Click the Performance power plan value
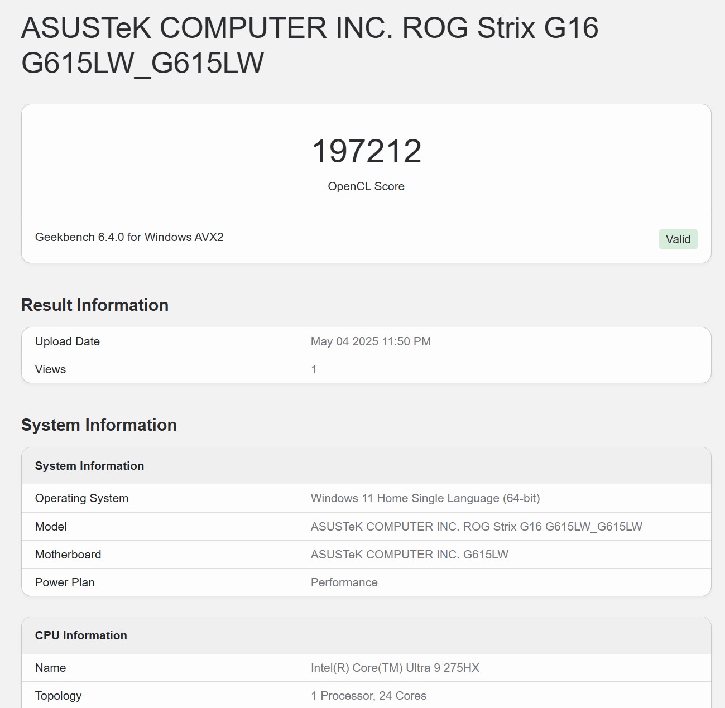This screenshot has width=725, height=708. [344, 582]
